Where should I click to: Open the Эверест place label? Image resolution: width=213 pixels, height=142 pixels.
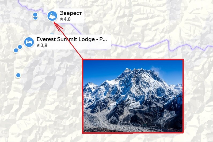pos(71,13)
